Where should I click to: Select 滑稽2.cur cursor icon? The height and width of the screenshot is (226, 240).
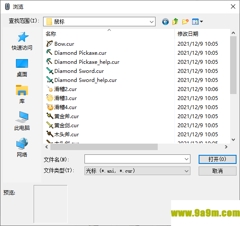click(50, 89)
